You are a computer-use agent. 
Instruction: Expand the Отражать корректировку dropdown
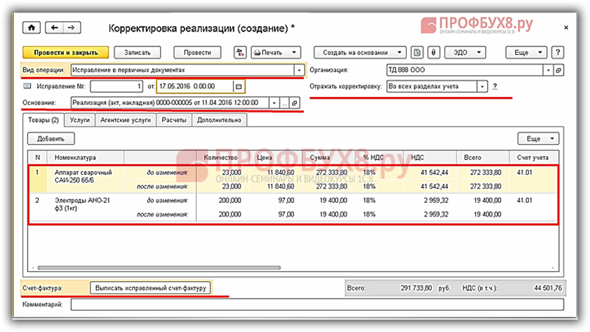482,86
